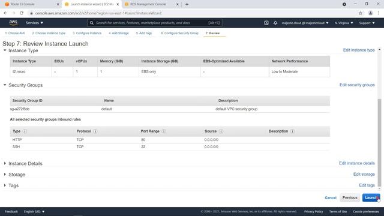This screenshot has height=216, width=384.
Task: Click the SSH rule row type cell
Action: [16, 146]
